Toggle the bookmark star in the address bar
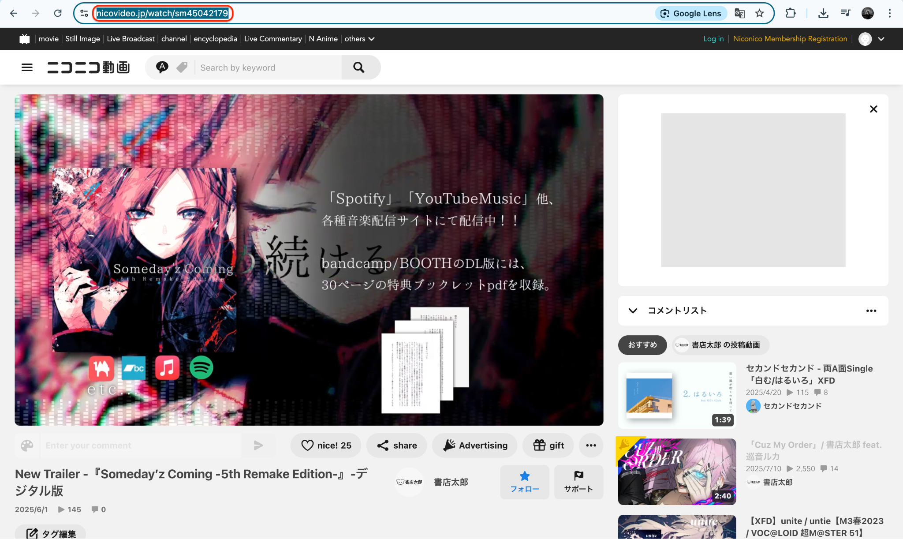Image resolution: width=903 pixels, height=539 pixels. 760,13
